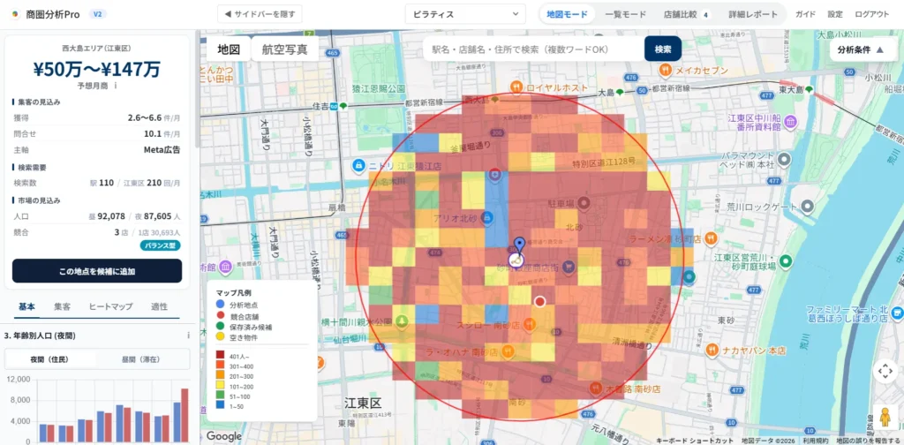Select 地図モード tab
This screenshot has height=445, width=904.
[568, 14]
